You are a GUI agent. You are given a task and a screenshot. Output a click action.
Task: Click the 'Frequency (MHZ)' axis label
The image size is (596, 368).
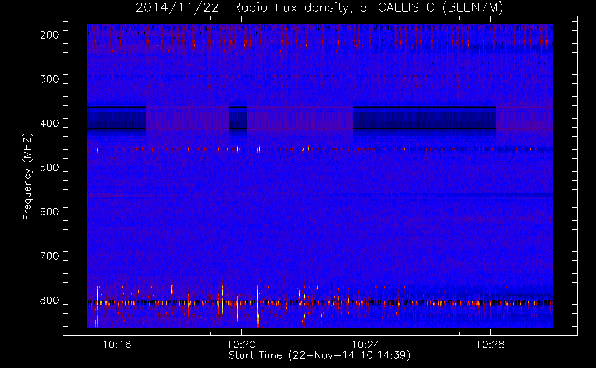point(28,176)
